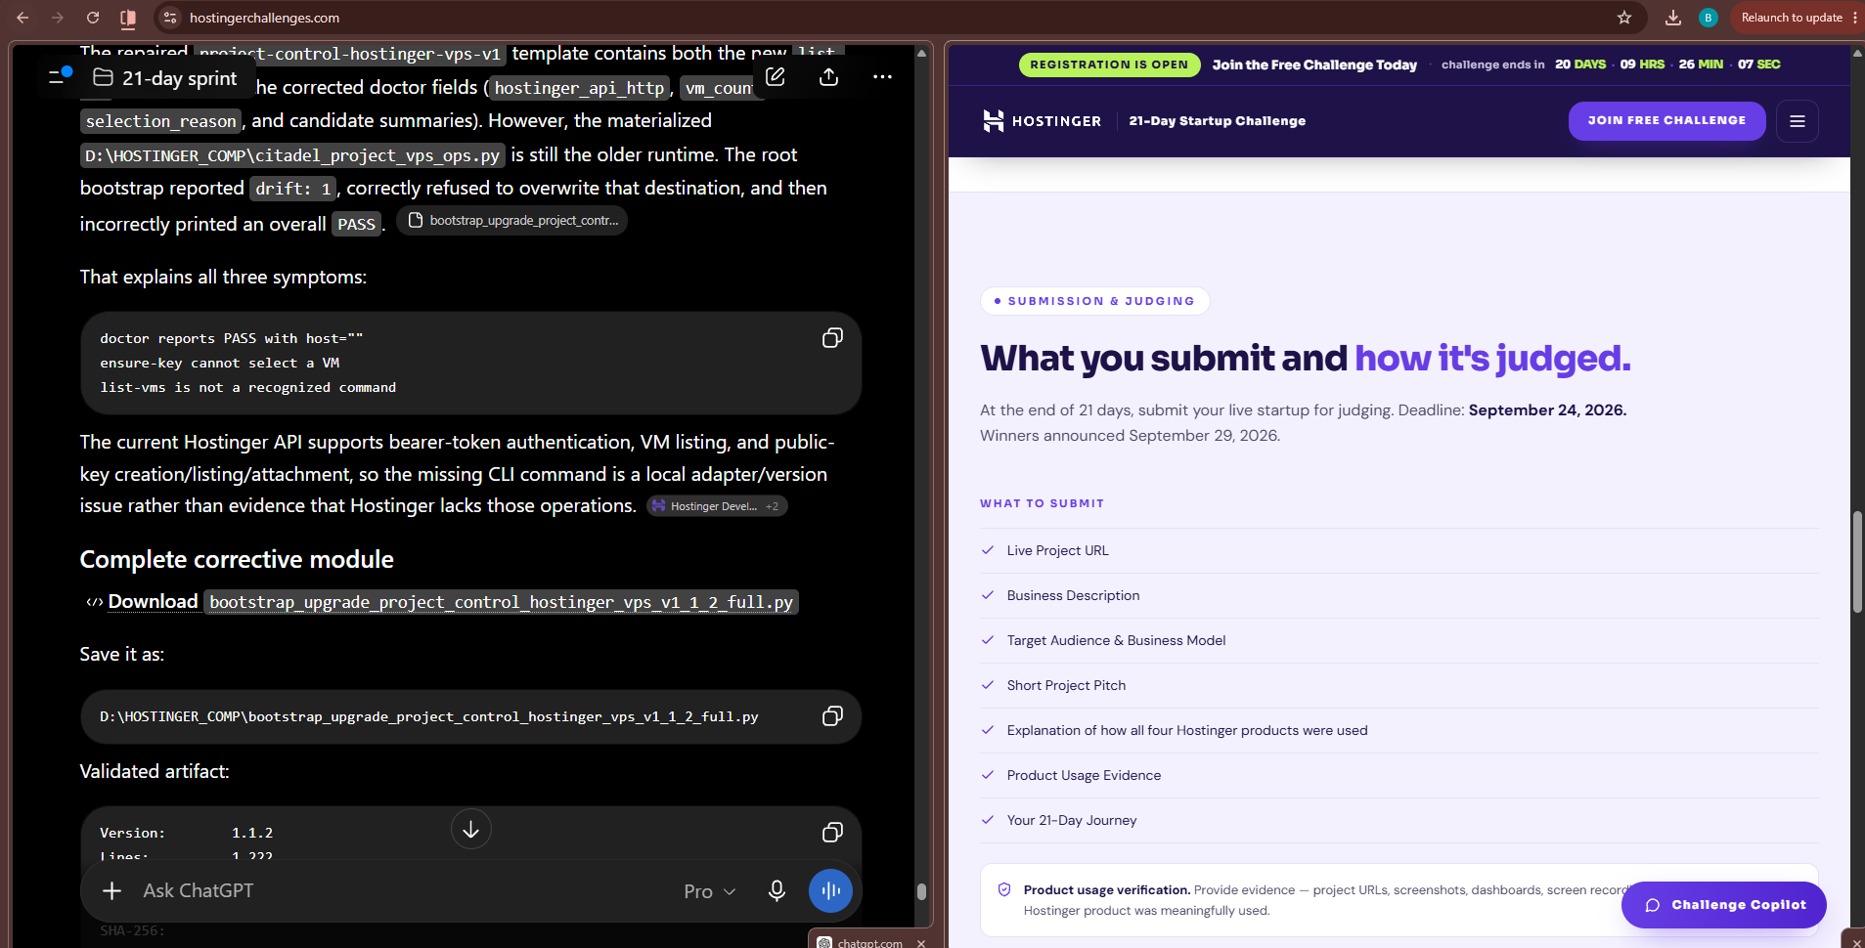Share the conversation with the upload icon
This screenshot has width=1865, height=948.
pyautogui.click(x=829, y=76)
